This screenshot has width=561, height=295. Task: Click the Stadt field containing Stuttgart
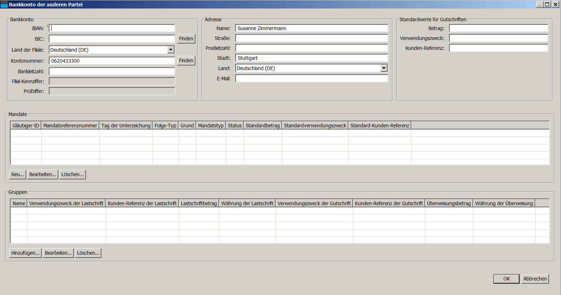pyautogui.click(x=312, y=58)
